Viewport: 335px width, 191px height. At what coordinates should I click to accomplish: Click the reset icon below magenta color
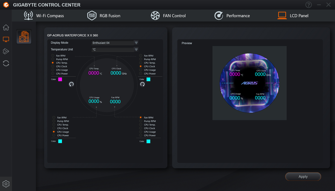(71, 84)
